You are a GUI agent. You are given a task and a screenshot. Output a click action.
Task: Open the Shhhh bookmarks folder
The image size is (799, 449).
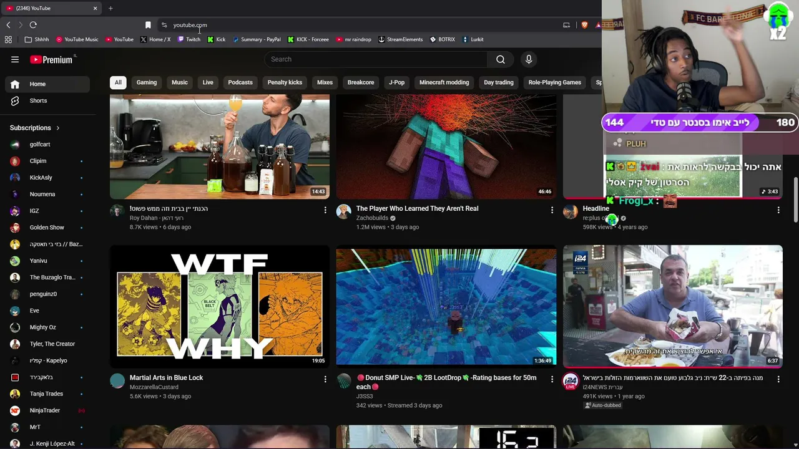37,39
